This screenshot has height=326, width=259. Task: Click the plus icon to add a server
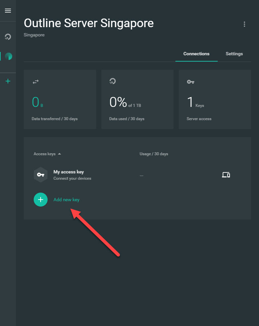click(8, 81)
